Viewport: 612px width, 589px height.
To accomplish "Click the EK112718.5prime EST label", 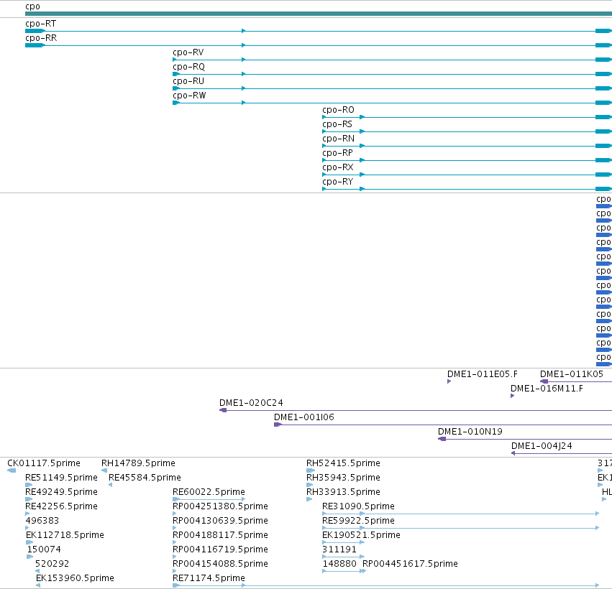I will 65,535.
